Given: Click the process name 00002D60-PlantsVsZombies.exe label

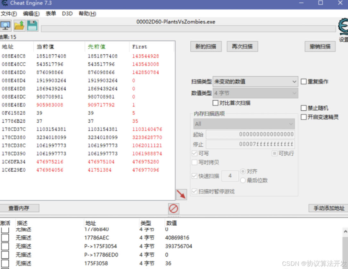Looking at the screenshot, I should [176, 22].
